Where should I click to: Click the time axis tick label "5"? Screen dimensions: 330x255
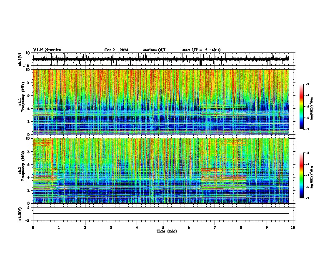pyautogui.click(x=163, y=227)
